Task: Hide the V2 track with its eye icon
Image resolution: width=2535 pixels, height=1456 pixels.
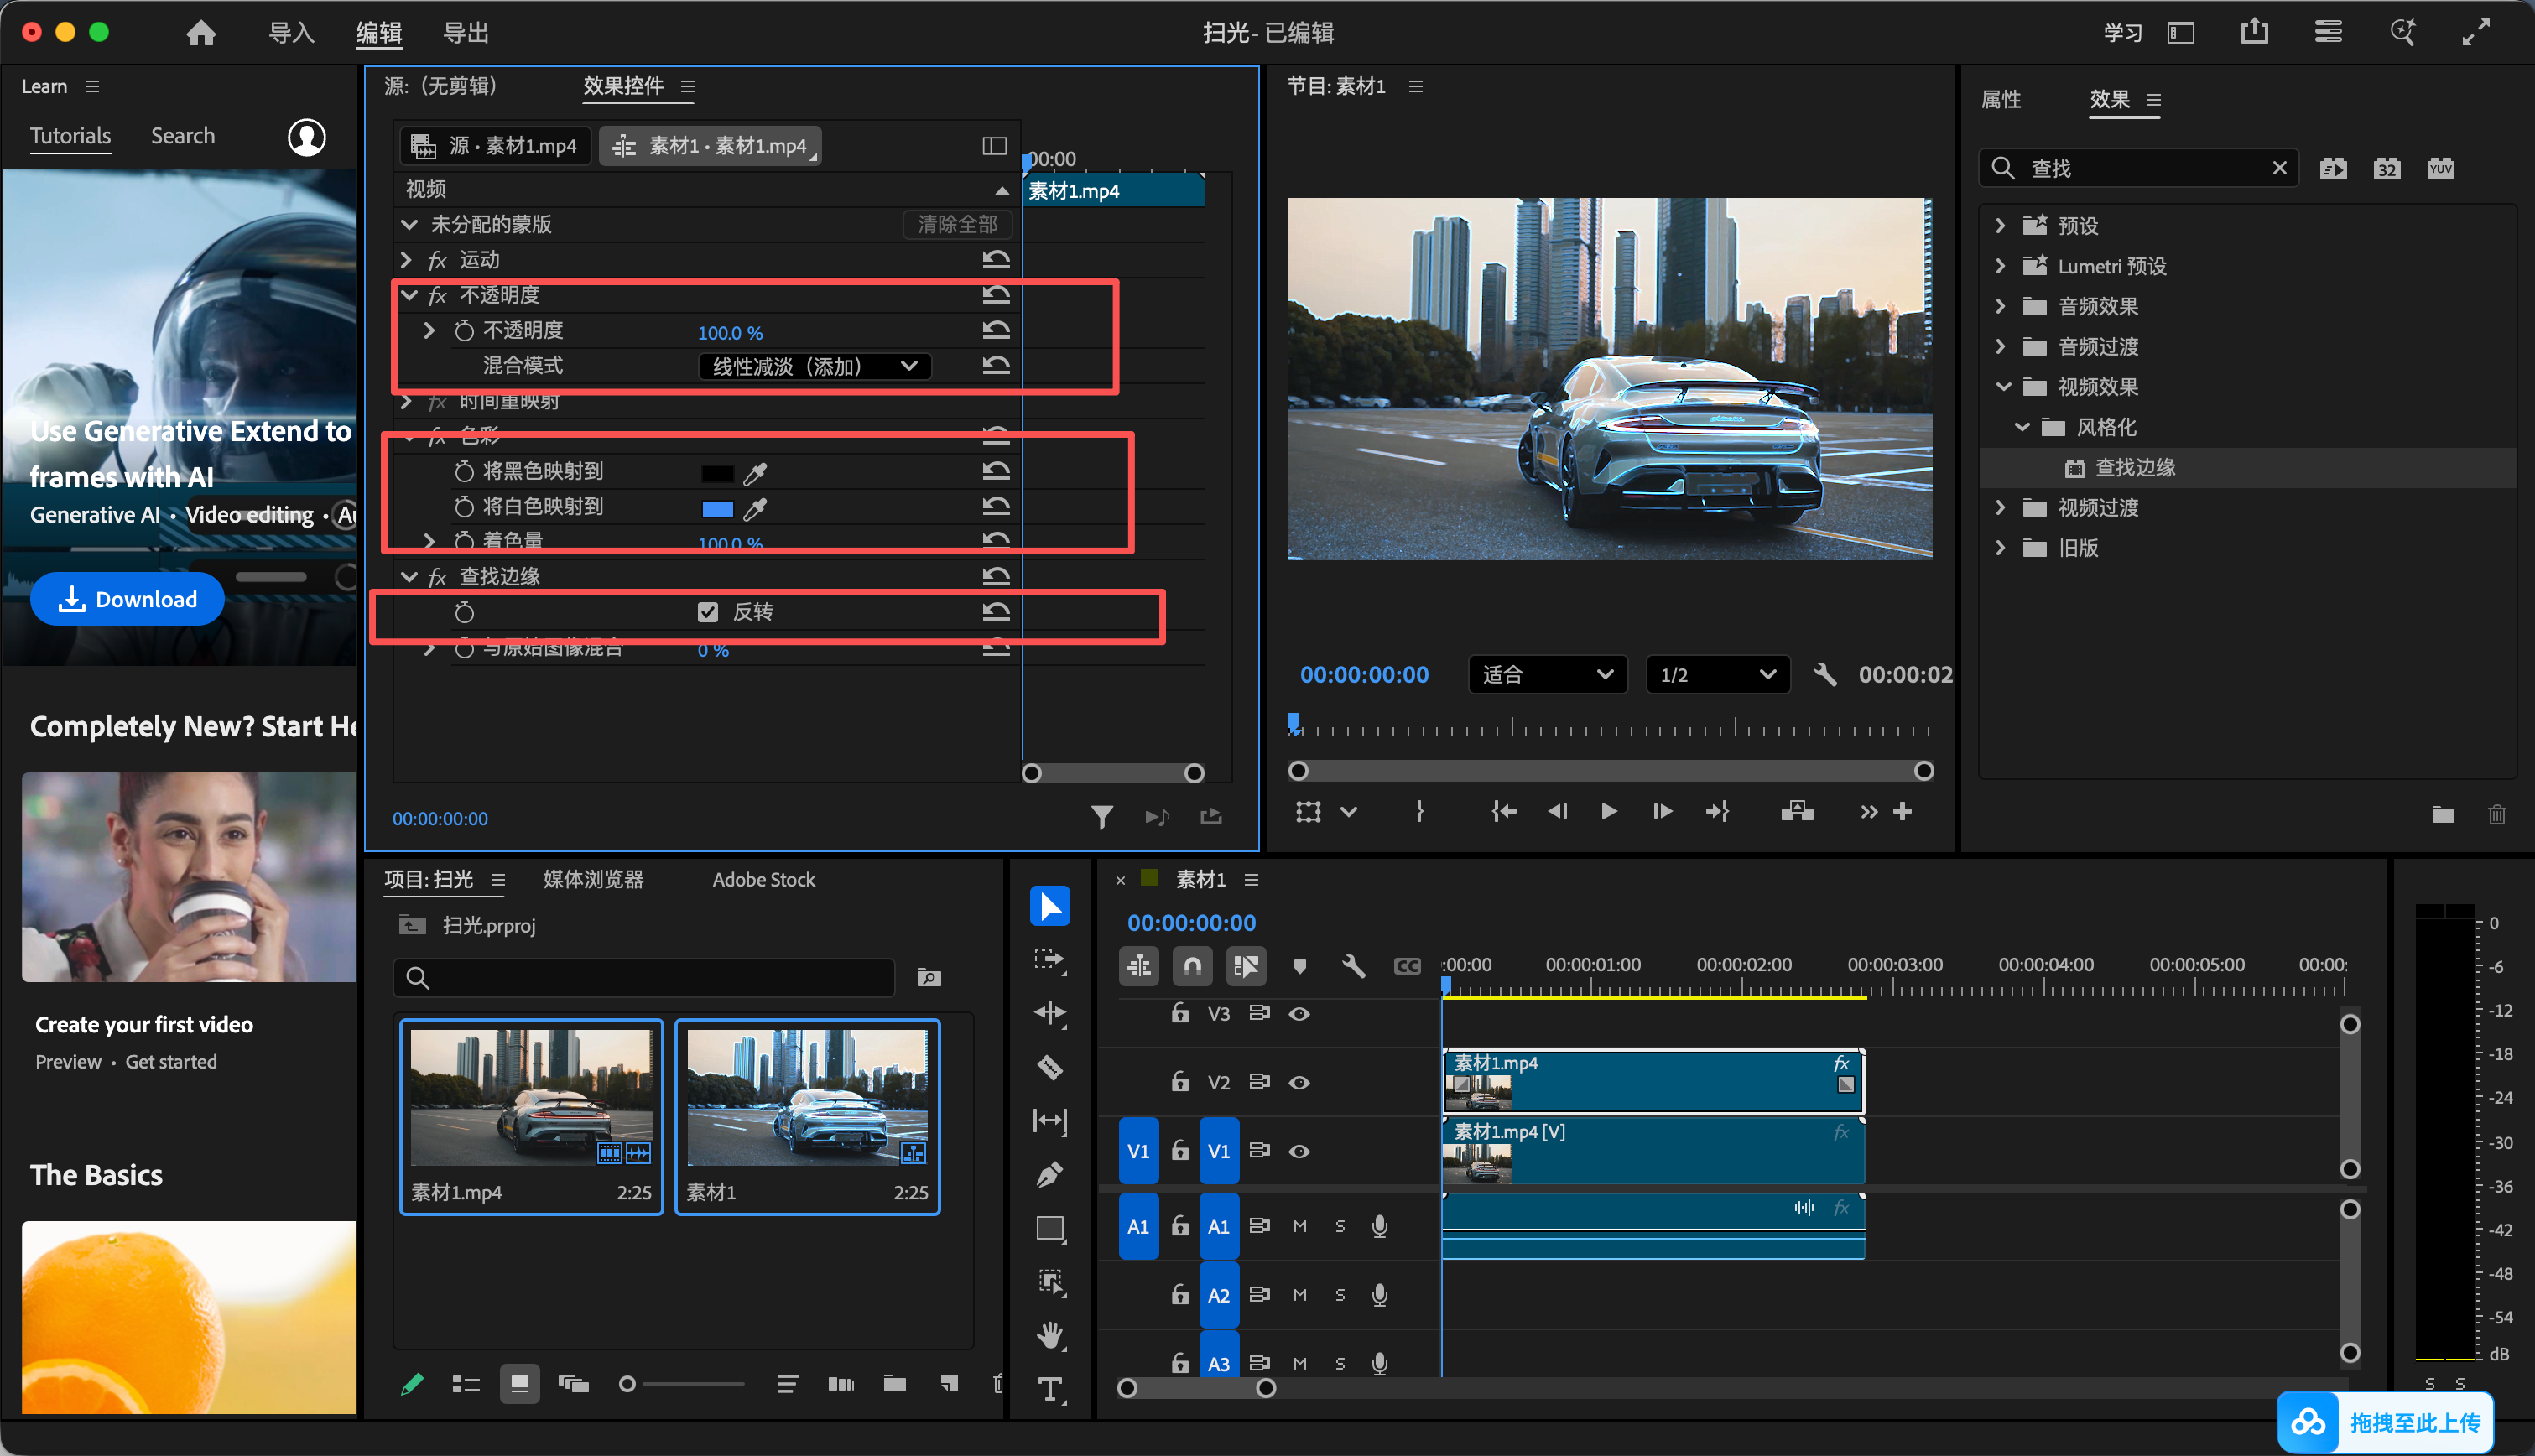Action: tap(1299, 1082)
